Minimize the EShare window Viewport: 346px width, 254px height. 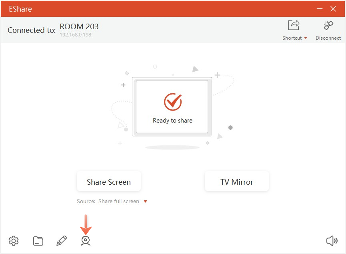tap(319, 9)
